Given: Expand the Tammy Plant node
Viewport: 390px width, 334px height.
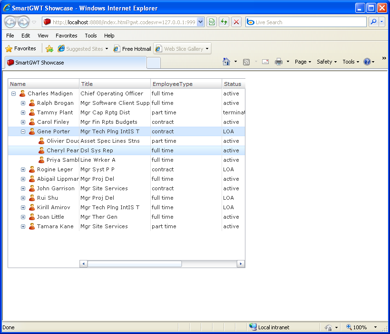Looking at the screenshot, I should tap(23, 112).
